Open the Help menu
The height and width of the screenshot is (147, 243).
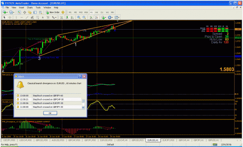click(x=56, y=7)
